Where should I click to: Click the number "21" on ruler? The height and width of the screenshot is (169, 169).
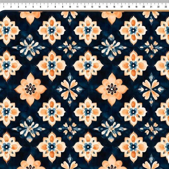click(151, 7)
